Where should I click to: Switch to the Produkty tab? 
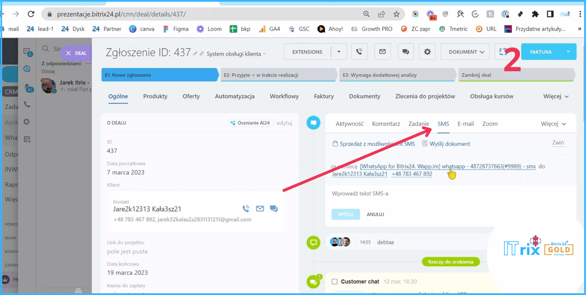click(155, 96)
